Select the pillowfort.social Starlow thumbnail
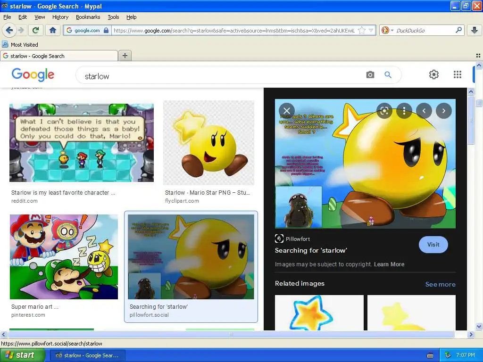Viewport: 483px width, 362px height. [x=191, y=257]
